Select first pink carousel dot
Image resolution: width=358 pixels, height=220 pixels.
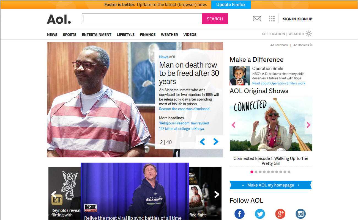252,172
